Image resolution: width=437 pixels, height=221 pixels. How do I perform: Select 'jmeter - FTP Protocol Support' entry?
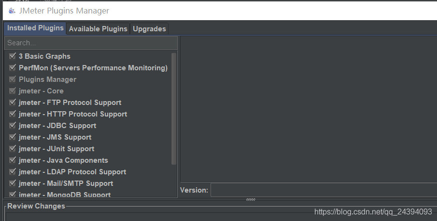[70, 103]
